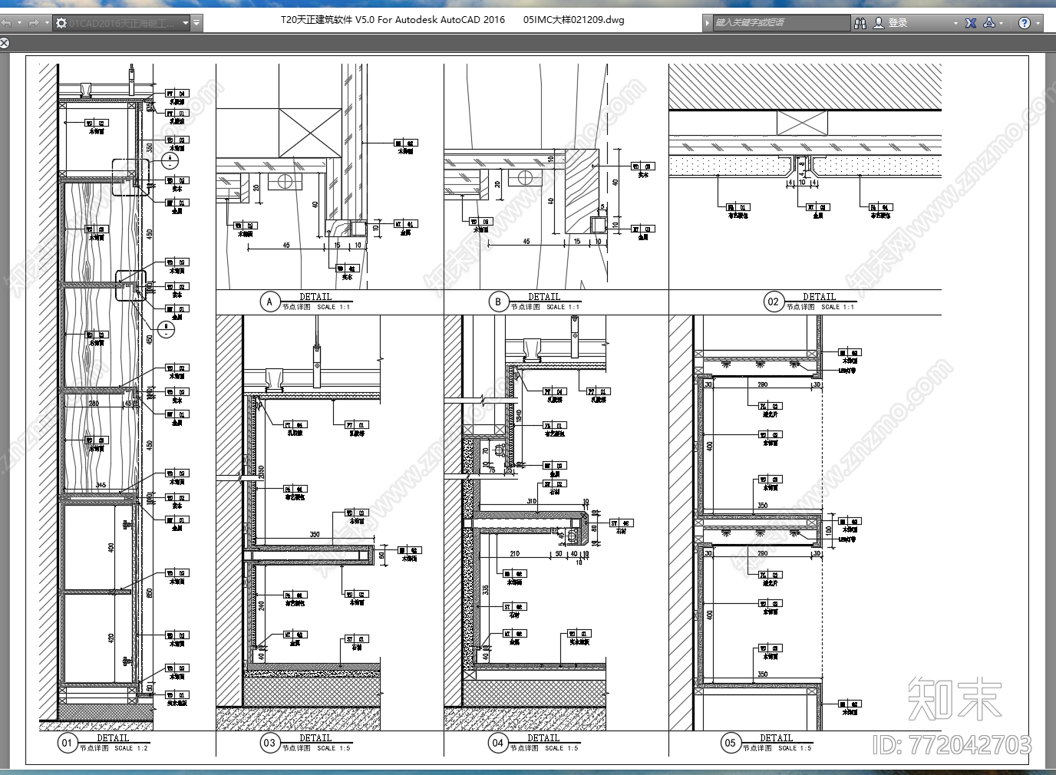
Task: Click the Autodesk A360 triangle icon
Action: tap(989, 22)
